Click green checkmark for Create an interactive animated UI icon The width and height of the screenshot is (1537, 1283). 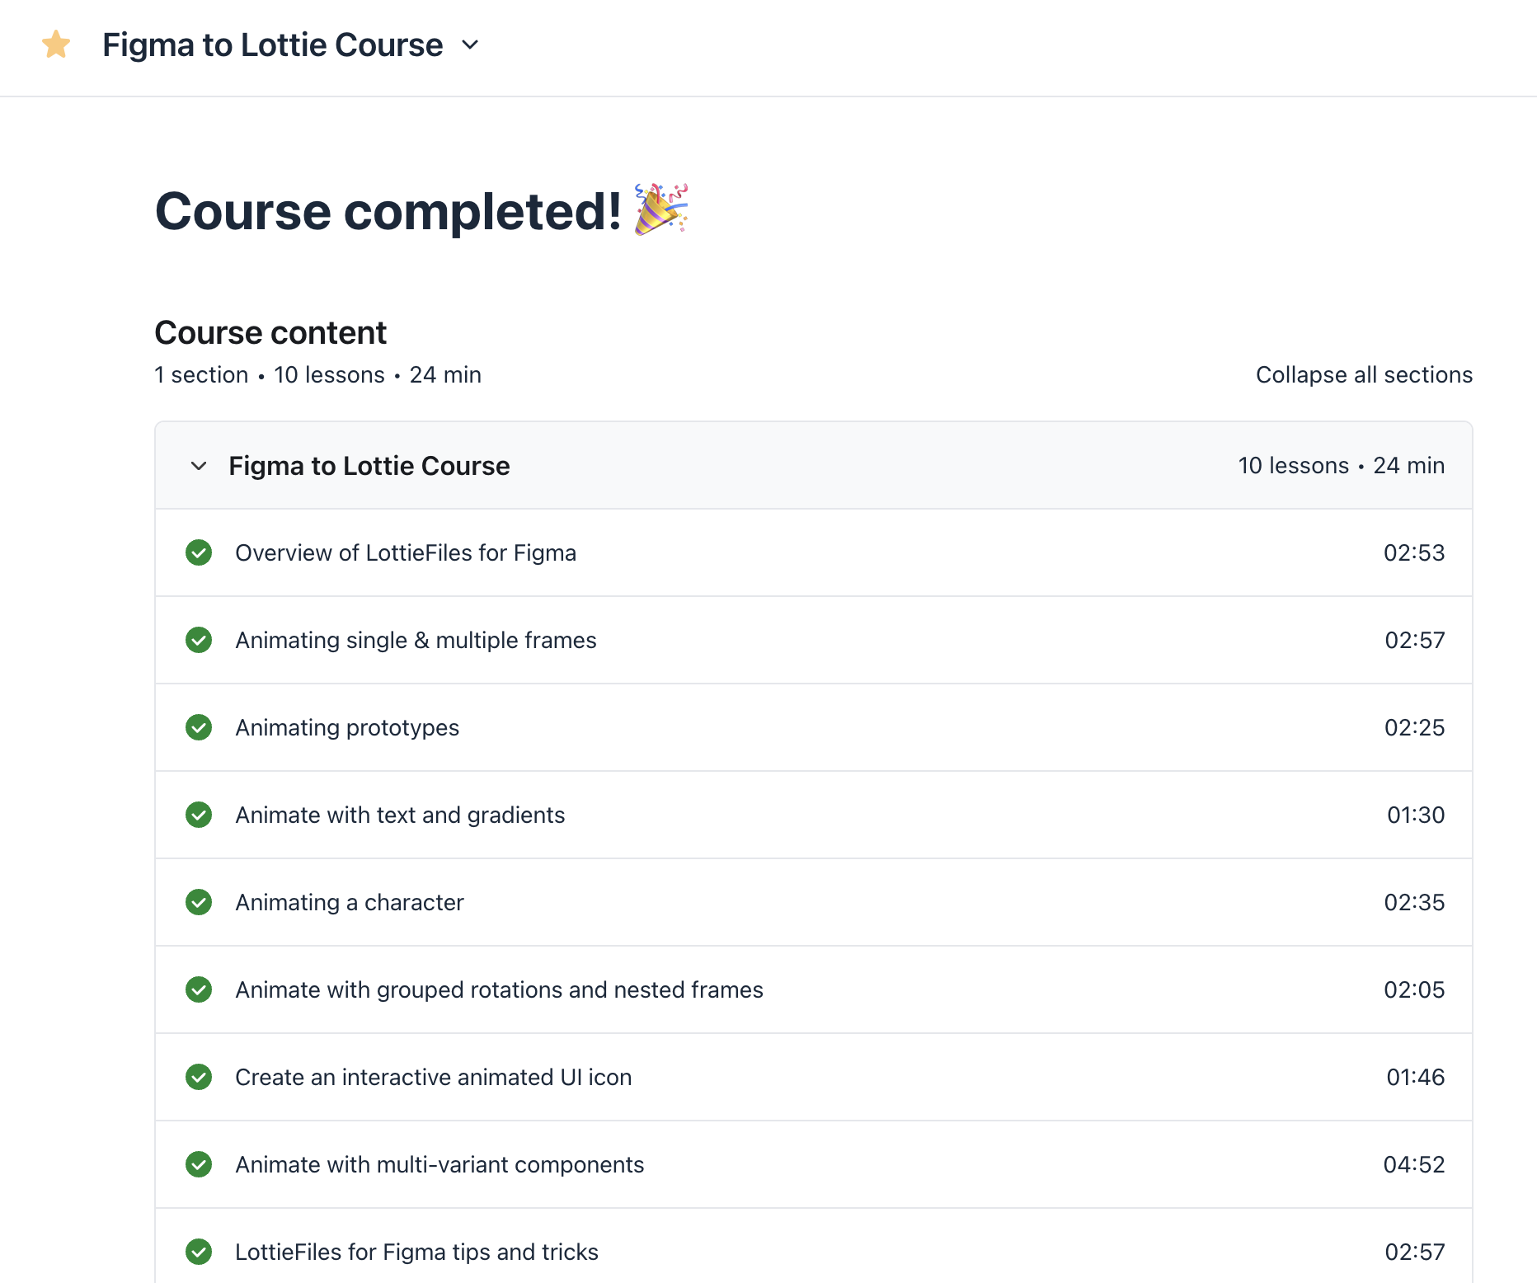point(199,1077)
